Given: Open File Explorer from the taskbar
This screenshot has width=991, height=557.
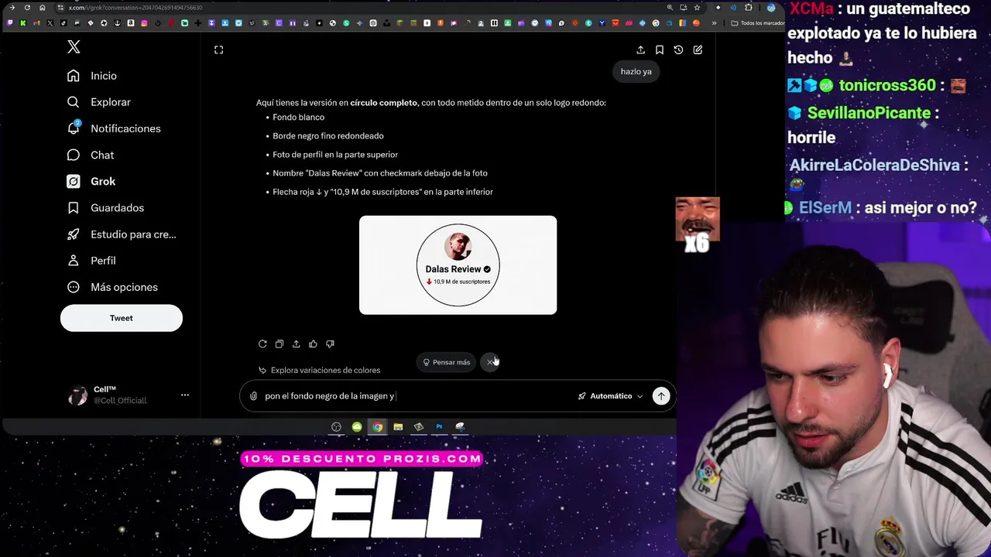Looking at the screenshot, I should tap(398, 426).
